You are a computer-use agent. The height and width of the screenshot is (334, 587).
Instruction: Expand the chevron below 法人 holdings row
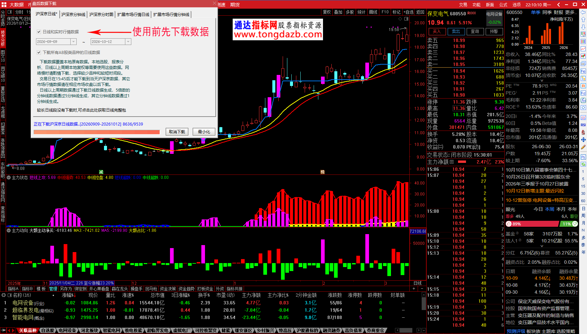[542, 246]
